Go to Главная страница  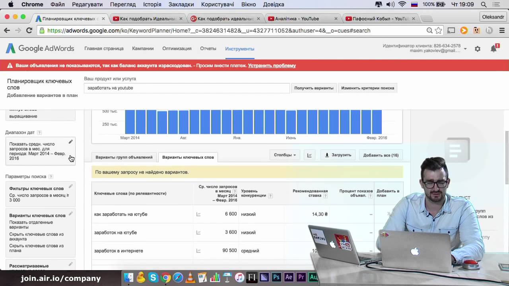(x=104, y=48)
